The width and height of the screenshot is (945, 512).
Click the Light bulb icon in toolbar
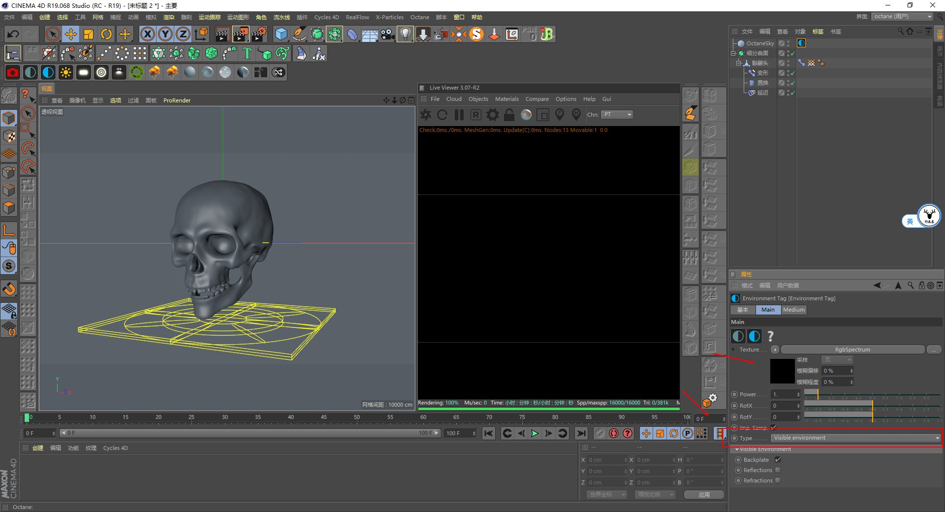coord(405,34)
